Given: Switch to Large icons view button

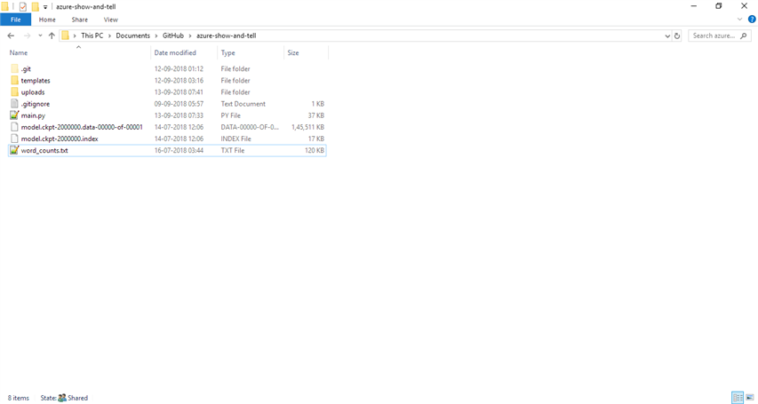Looking at the screenshot, I should point(750,398).
